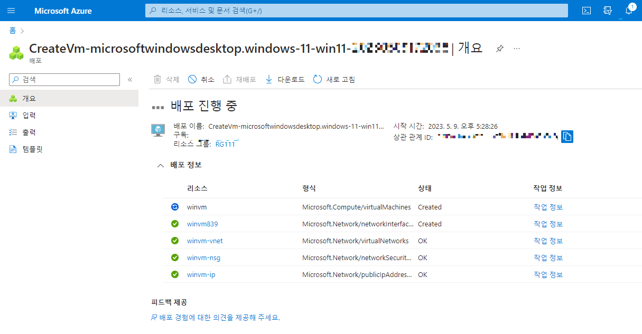642x334 pixels.
Task: Open the winvm839 resource link
Action: pyautogui.click(x=202, y=224)
